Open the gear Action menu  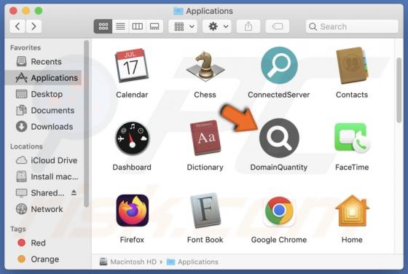click(217, 26)
